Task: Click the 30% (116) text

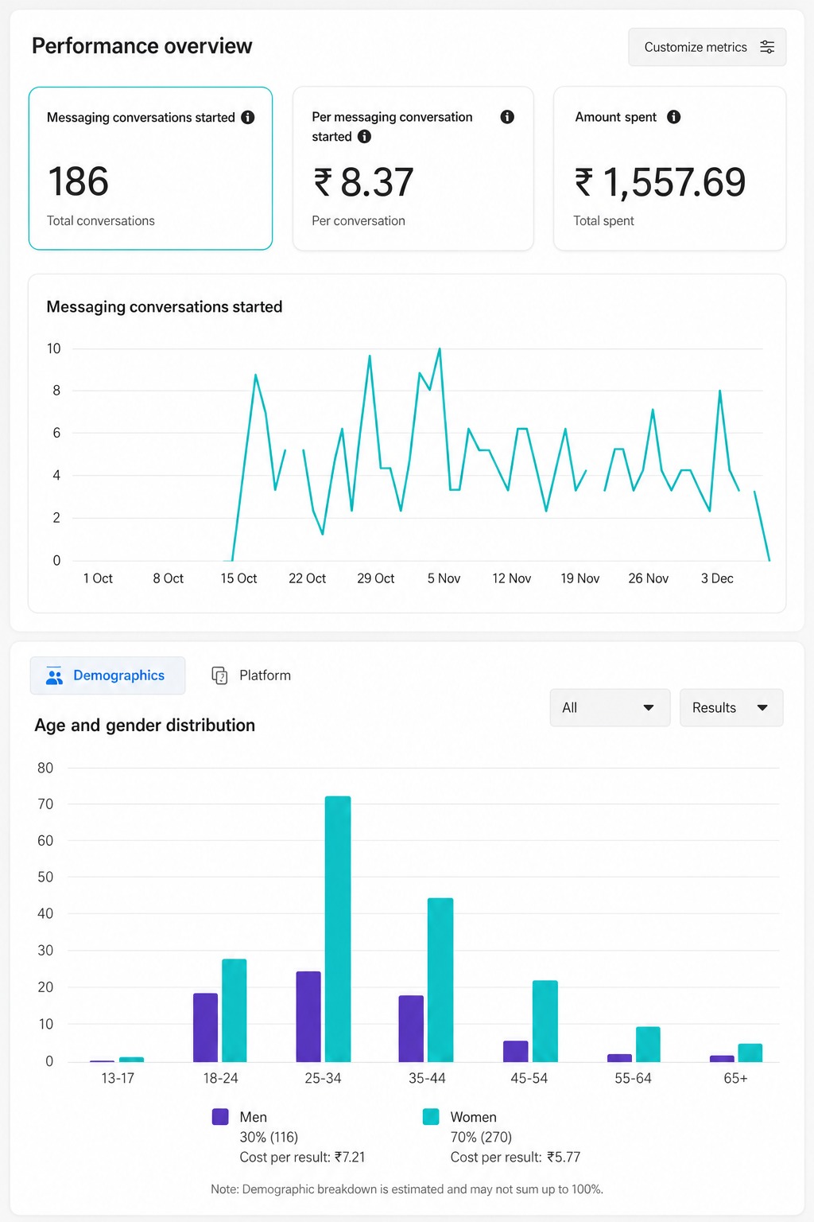Action: coord(269,1137)
